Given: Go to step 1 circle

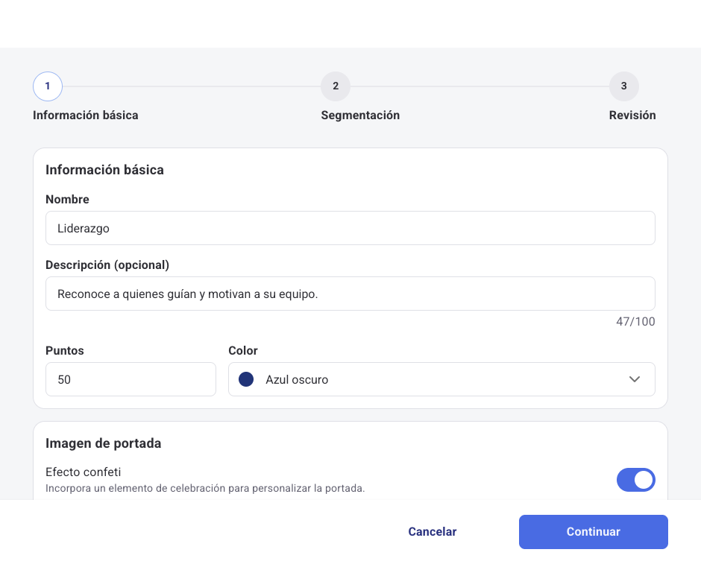Looking at the screenshot, I should click(48, 86).
